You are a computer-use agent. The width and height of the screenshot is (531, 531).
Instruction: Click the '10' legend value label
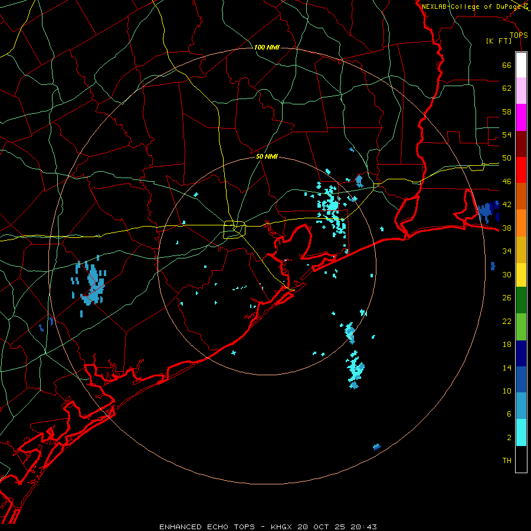(x=507, y=391)
